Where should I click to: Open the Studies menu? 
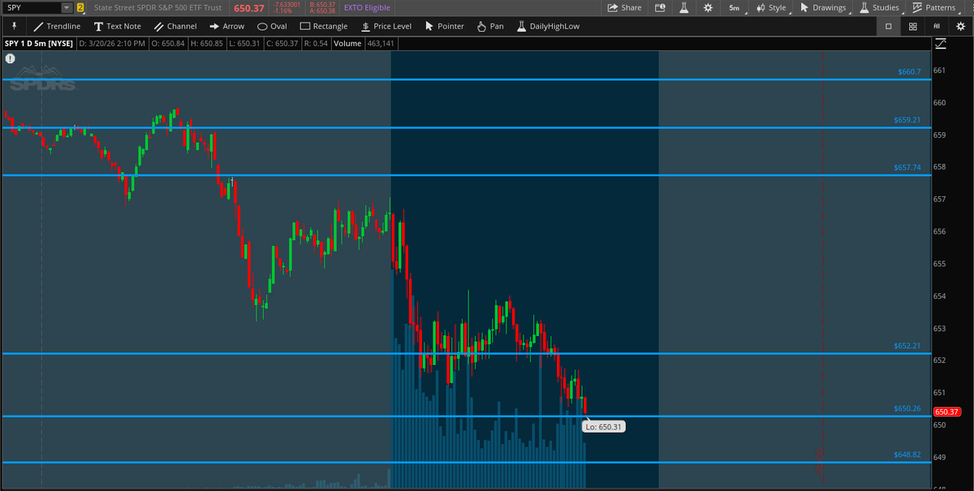(x=879, y=7)
